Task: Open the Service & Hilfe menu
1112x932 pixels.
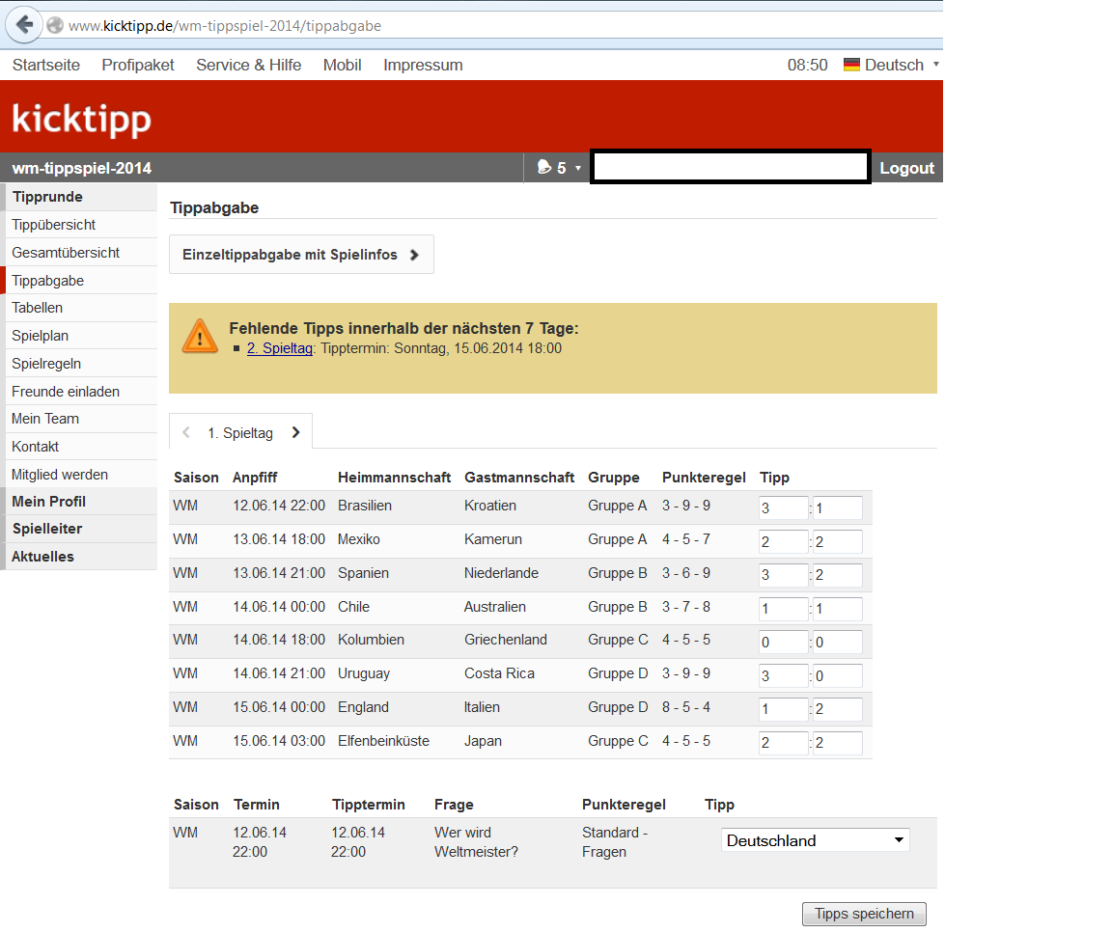Action: point(248,65)
